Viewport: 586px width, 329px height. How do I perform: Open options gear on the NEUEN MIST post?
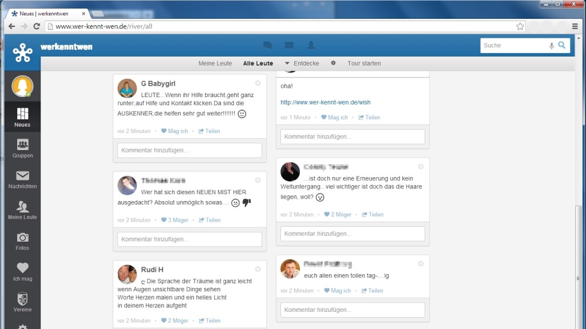pos(258,180)
